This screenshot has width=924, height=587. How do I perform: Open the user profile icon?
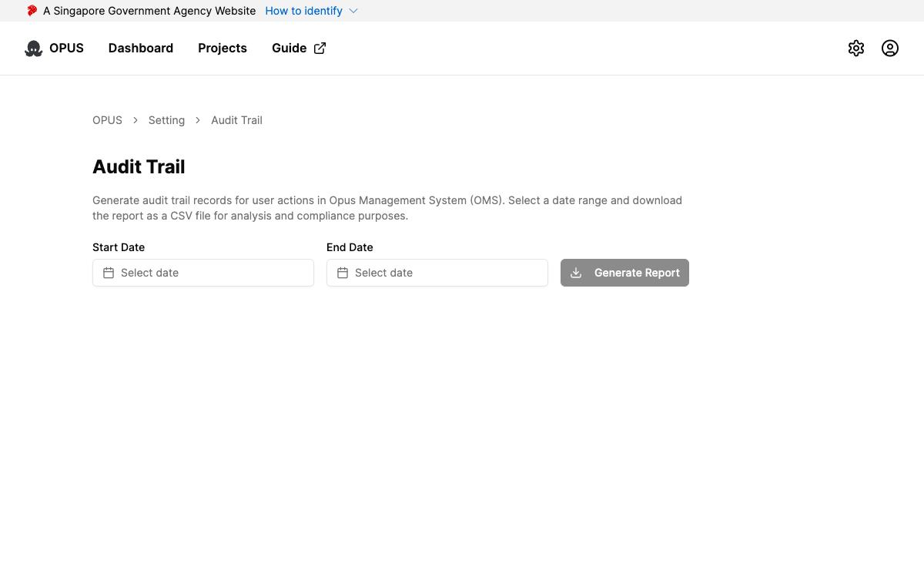(890, 49)
